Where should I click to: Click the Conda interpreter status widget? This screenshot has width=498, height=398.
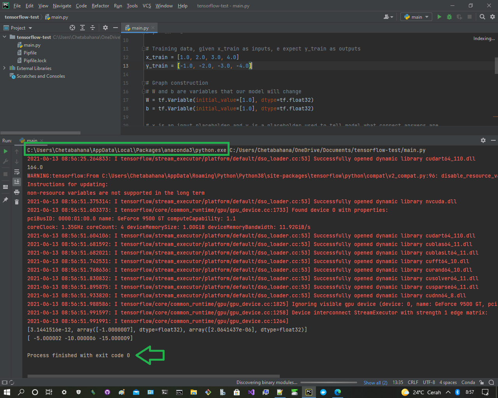(x=468, y=382)
